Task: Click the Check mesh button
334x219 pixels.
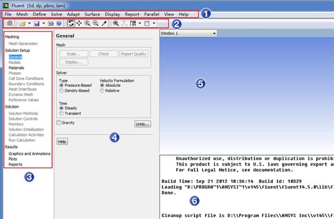Action: 104,54
